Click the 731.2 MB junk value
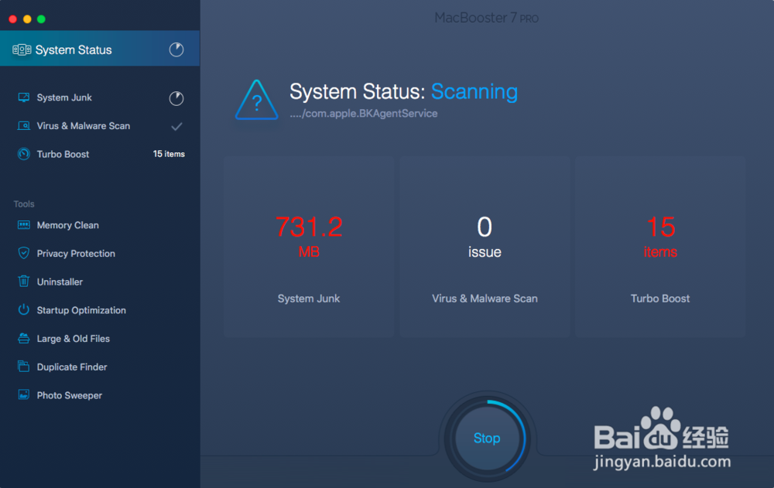The image size is (774, 488). [309, 237]
